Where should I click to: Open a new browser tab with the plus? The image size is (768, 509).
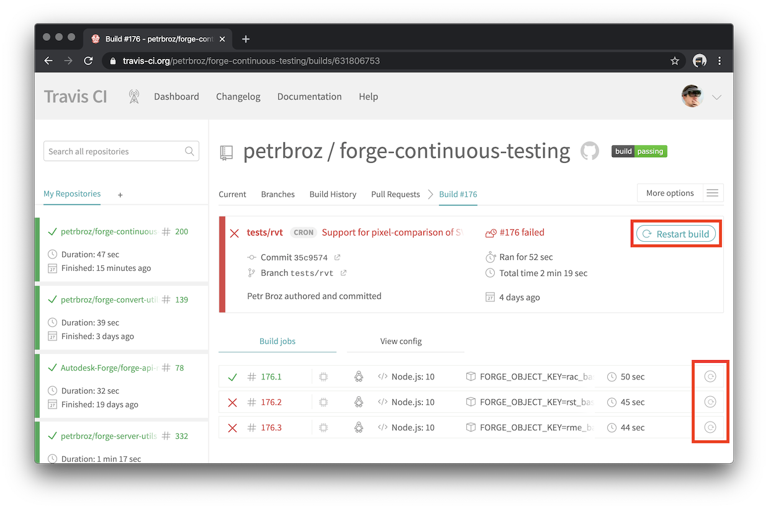[246, 39]
